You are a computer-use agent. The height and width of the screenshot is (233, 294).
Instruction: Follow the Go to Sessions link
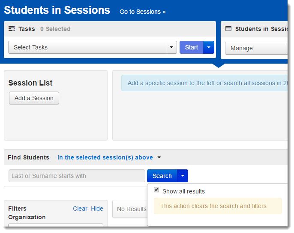pyautogui.click(x=142, y=12)
